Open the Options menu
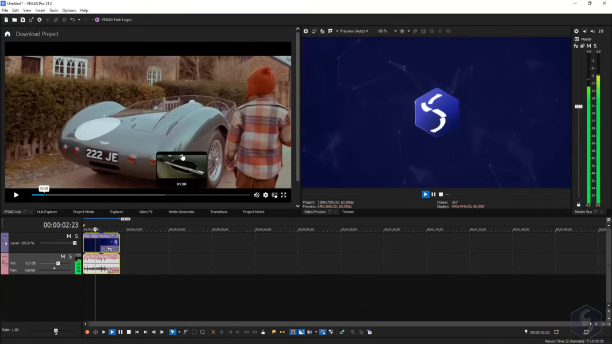Screen dimensions: 612x344 [x=69, y=10]
